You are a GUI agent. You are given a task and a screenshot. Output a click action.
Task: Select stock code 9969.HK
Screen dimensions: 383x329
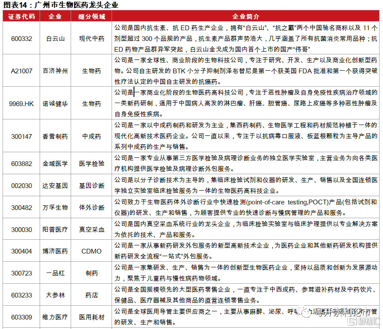(22, 103)
